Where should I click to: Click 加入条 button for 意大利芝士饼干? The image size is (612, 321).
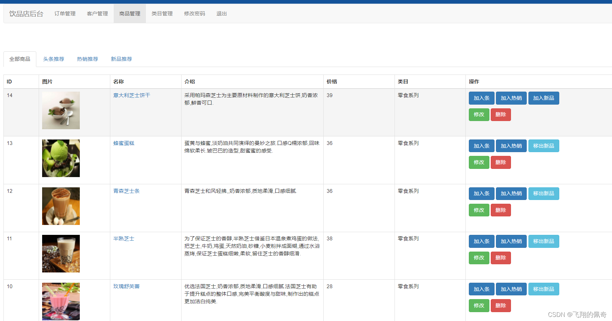click(x=481, y=98)
